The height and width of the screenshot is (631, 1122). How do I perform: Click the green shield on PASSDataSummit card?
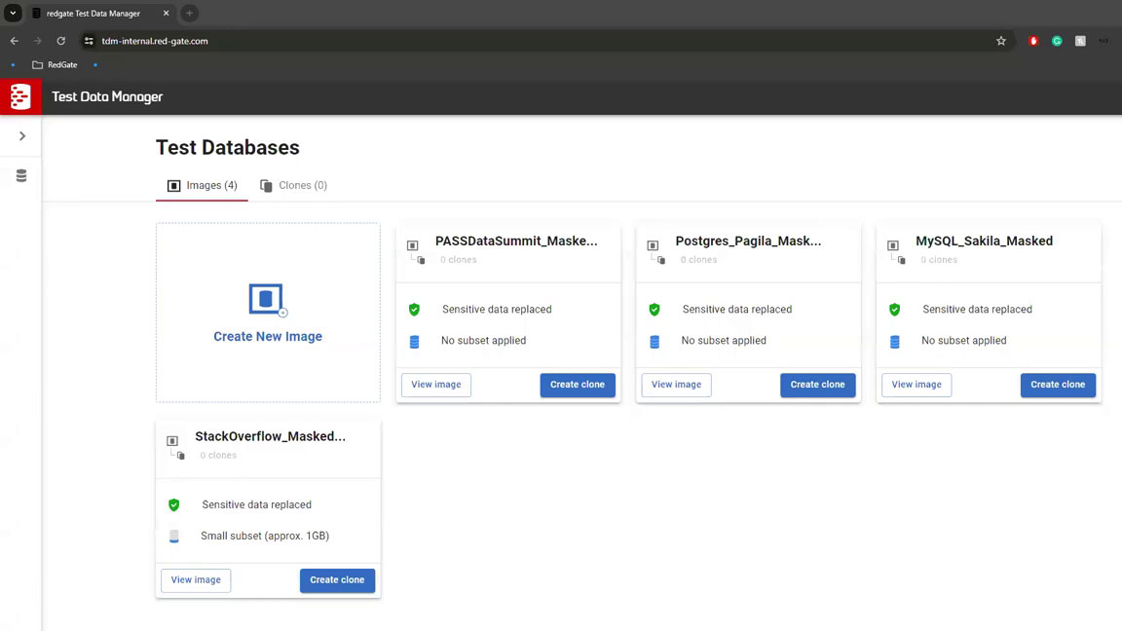[x=414, y=309]
